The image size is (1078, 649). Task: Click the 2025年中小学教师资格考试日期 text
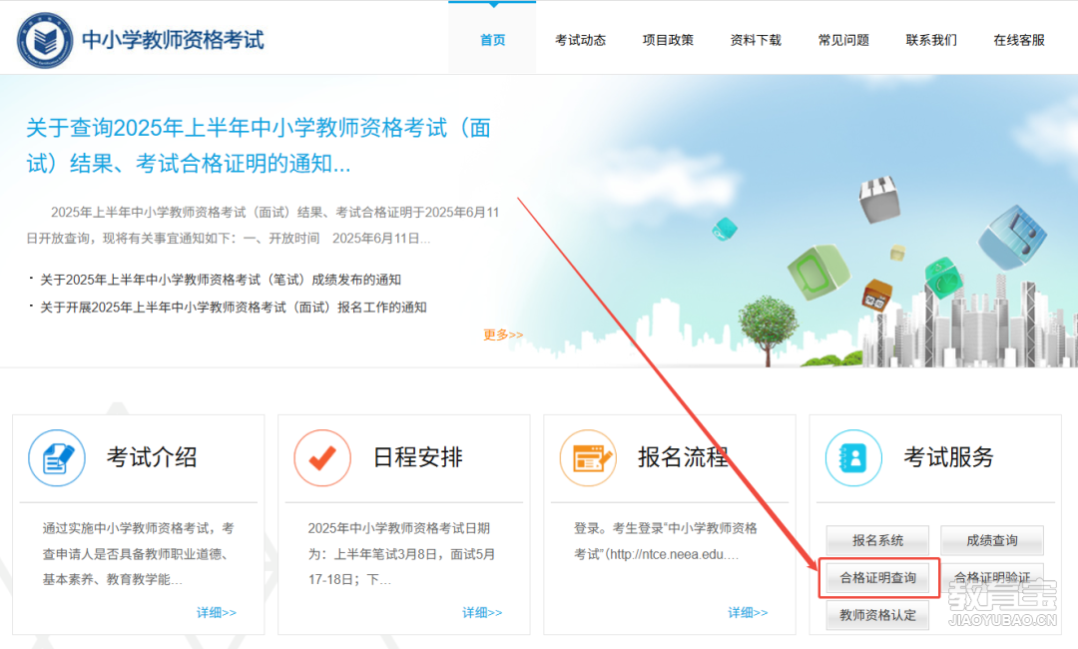coord(401,554)
